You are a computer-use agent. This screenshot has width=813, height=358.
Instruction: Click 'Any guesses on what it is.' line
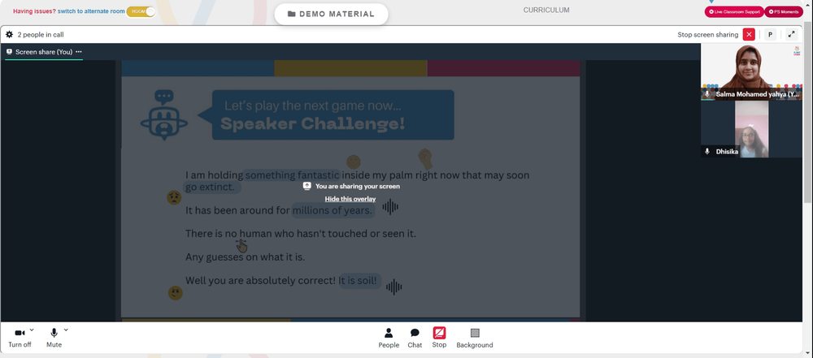click(246, 257)
